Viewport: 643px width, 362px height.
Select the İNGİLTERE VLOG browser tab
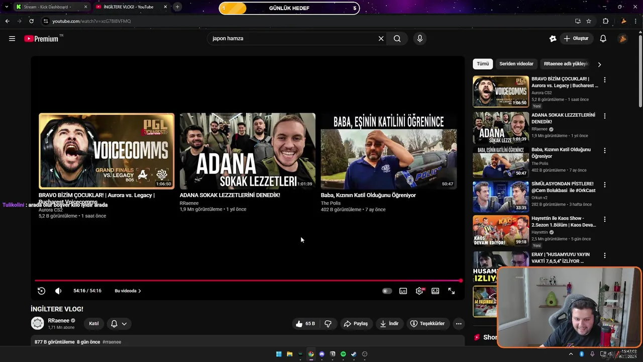128,7
